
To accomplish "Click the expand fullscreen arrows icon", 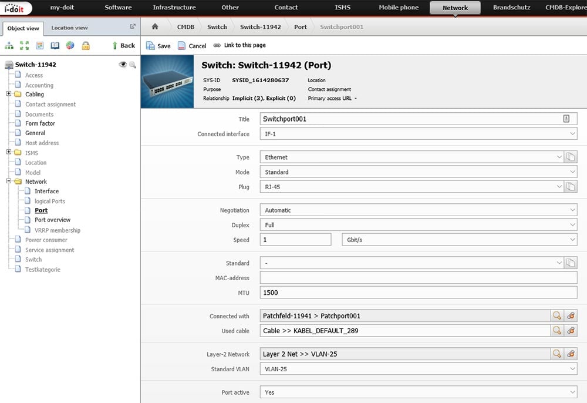I will (x=24, y=46).
